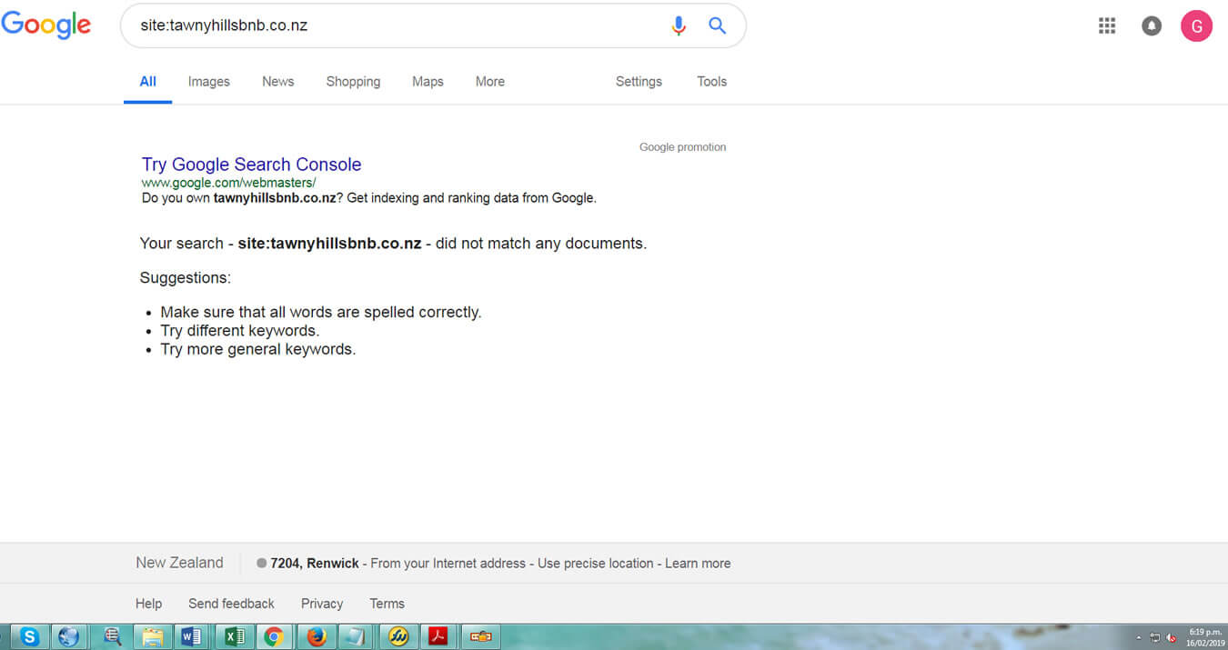1228x650 pixels.
Task: Open the Google account avatar G
Action: coord(1196,25)
